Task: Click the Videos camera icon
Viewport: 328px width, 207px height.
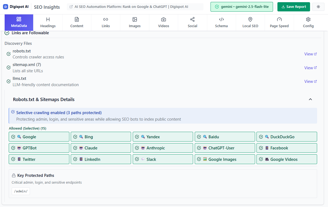Action: tap(163, 20)
